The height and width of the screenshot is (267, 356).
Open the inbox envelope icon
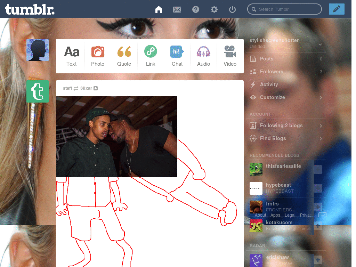click(177, 9)
